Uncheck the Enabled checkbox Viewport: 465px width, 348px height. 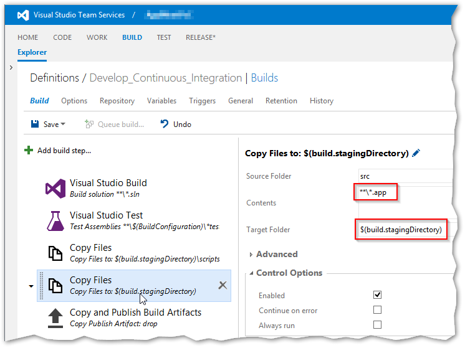(377, 295)
